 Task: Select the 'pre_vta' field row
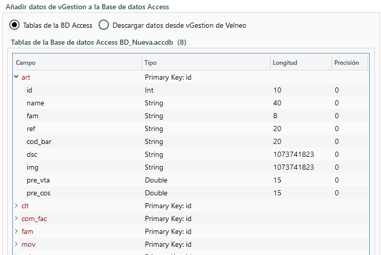point(38,180)
